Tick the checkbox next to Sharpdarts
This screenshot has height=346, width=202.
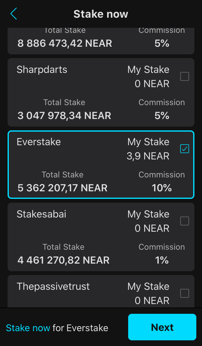pos(184,76)
